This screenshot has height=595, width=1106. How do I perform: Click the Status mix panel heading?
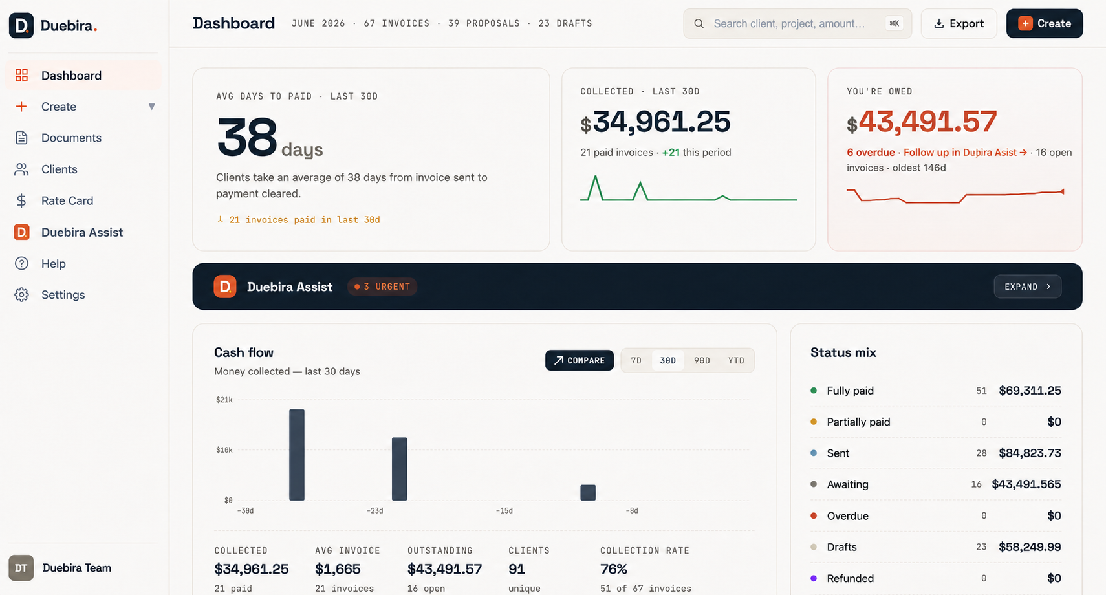843,352
